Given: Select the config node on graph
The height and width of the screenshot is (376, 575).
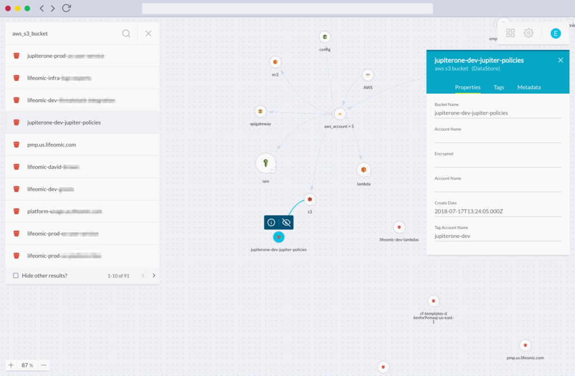Looking at the screenshot, I should pos(325,37).
